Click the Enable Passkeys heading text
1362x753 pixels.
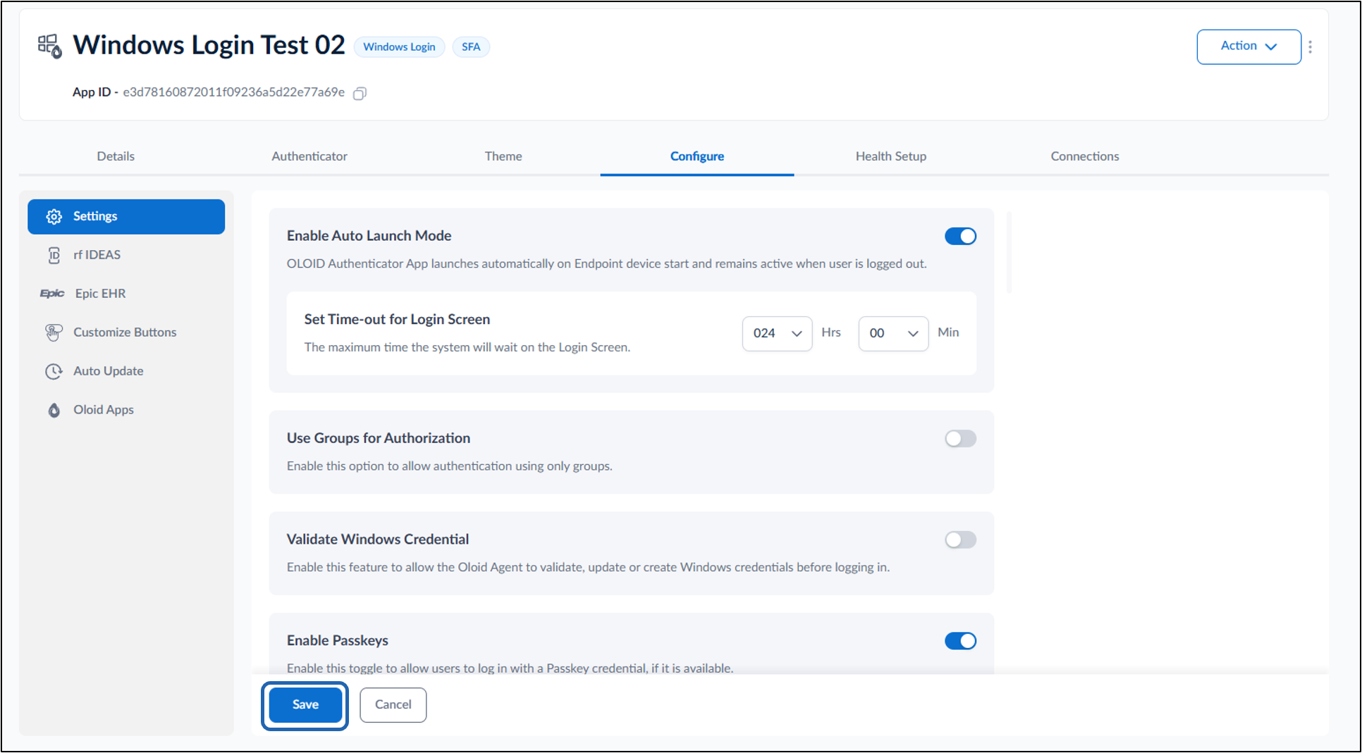338,641
